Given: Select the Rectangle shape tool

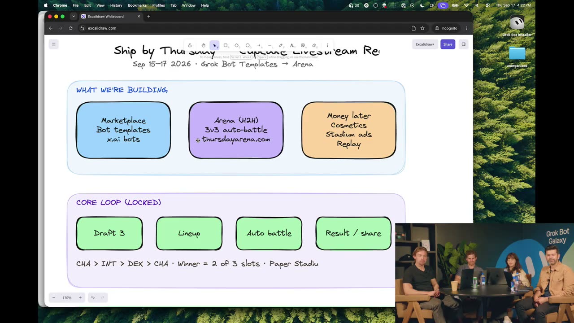Looking at the screenshot, I should [x=226, y=45].
